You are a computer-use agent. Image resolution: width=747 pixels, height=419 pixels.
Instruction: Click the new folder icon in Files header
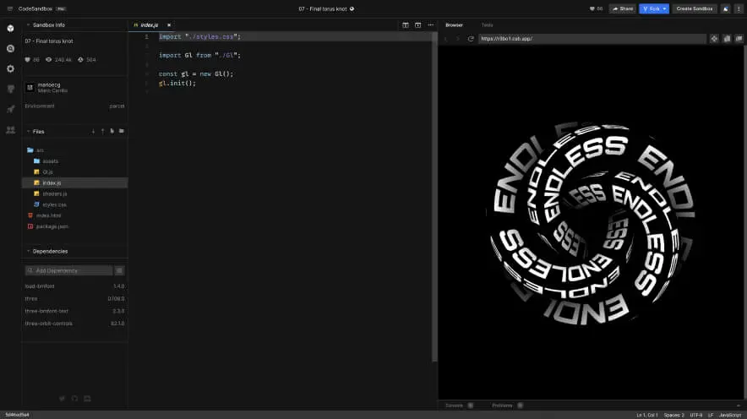[x=122, y=131]
